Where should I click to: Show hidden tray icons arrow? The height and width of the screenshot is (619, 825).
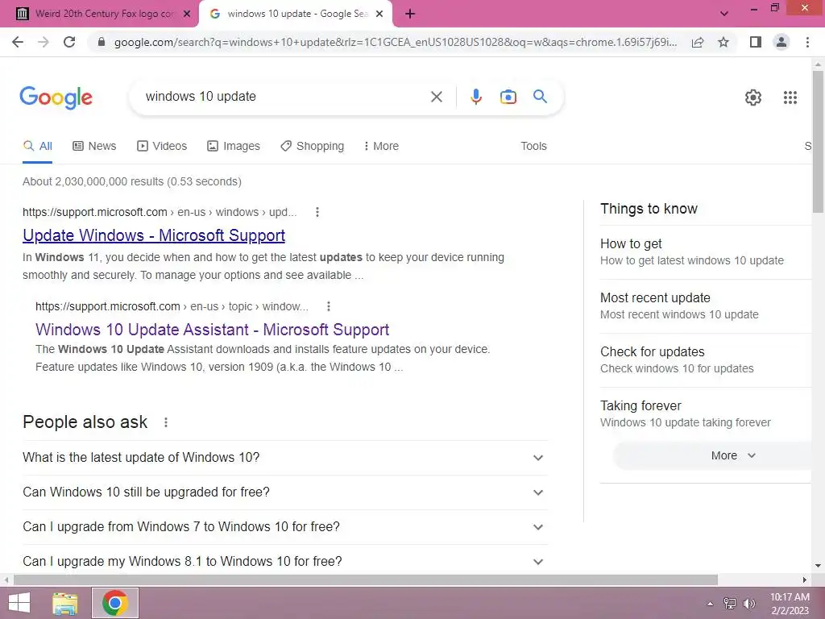(x=710, y=604)
